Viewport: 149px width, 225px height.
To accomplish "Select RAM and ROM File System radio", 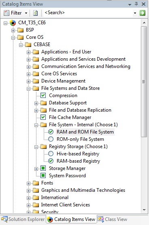I will [x=51, y=132].
